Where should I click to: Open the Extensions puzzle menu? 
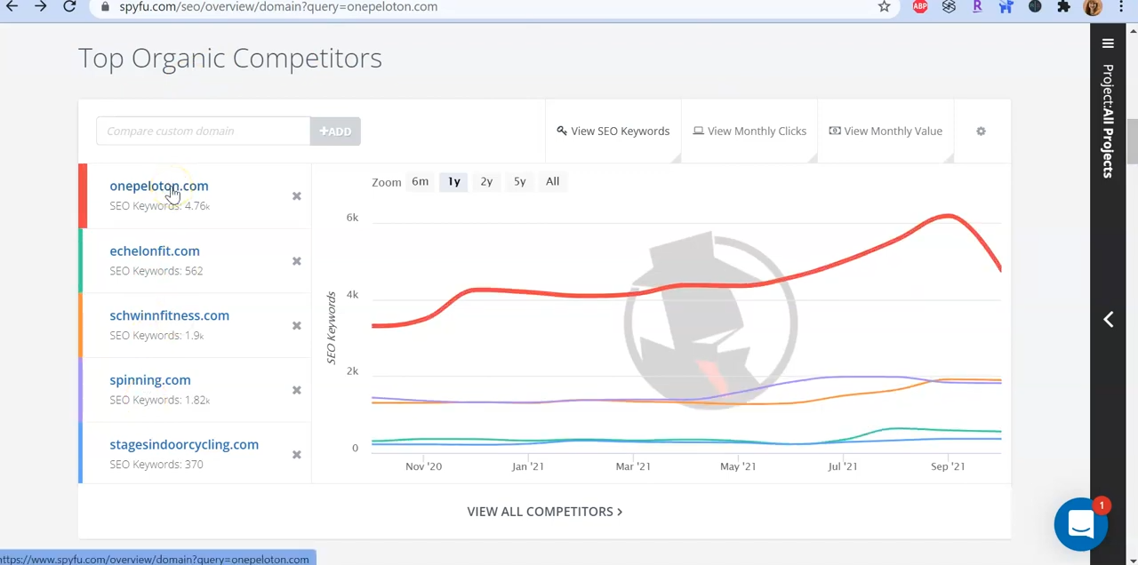pyautogui.click(x=1063, y=6)
